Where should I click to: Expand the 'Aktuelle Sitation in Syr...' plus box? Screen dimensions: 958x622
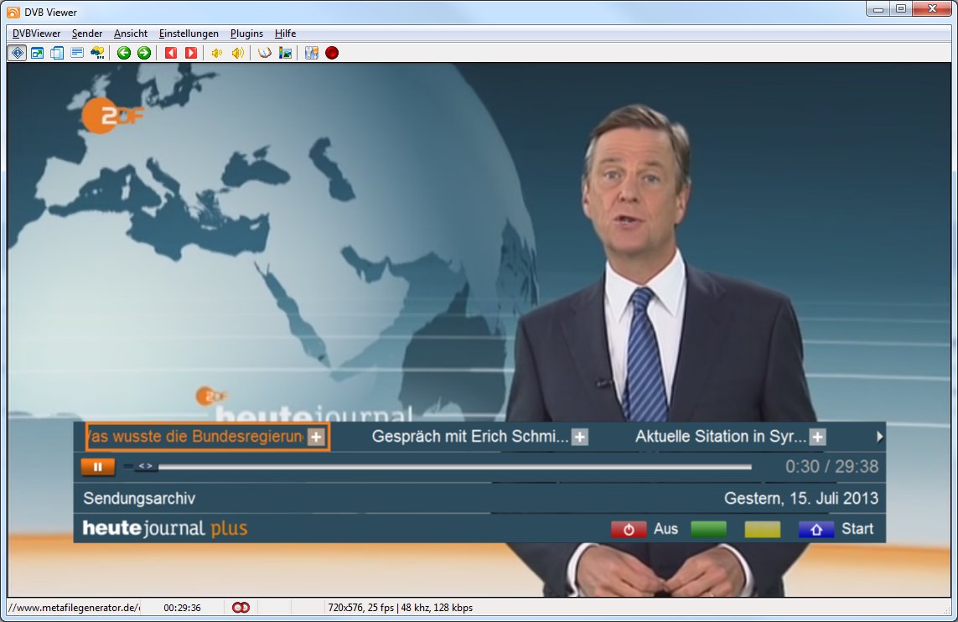[x=817, y=437]
